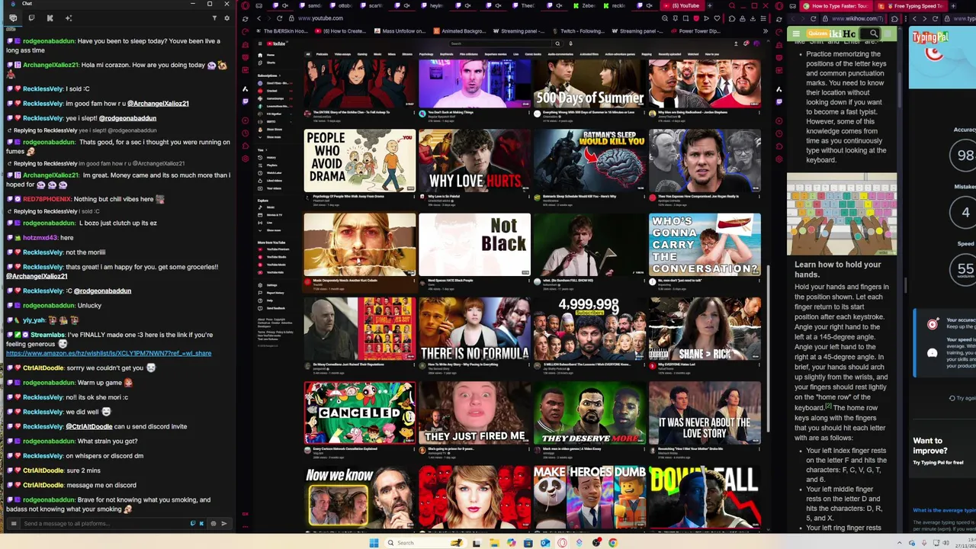976x549 pixels.
Task: Open the 'Canceled' cartoon video thumbnail
Action: (359, 413)
